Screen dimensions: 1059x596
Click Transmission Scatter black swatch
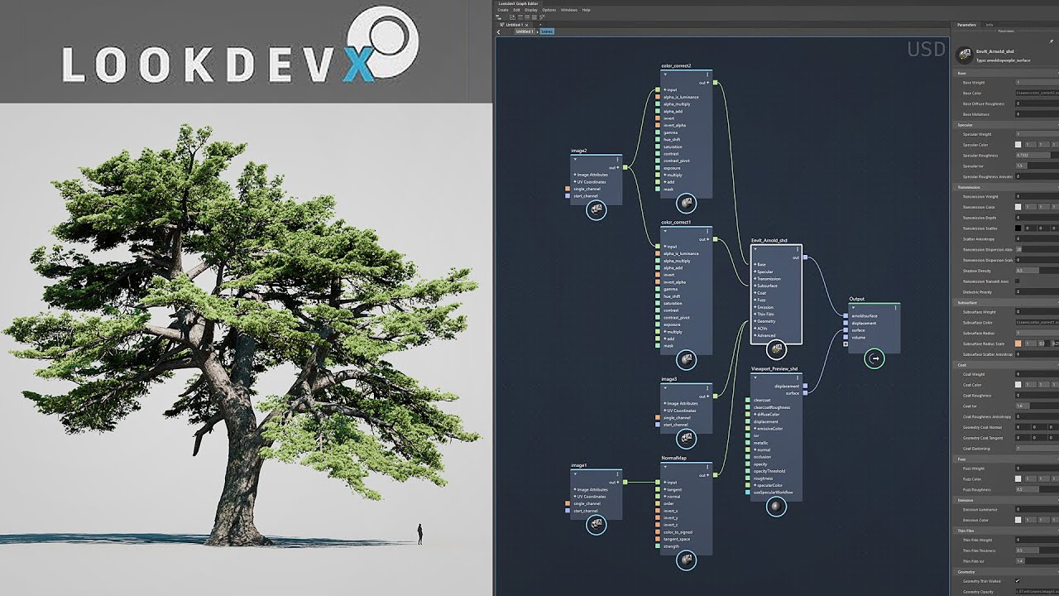1018,228
